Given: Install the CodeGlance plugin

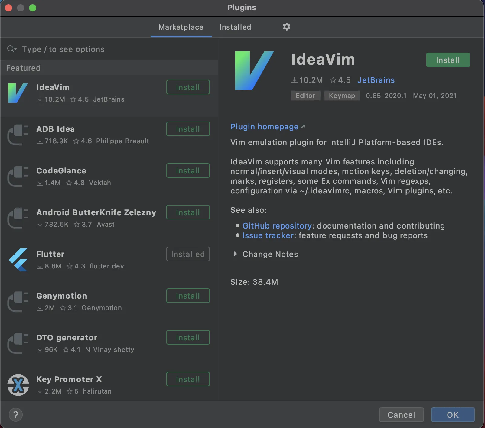Looking at the screenshot, I should 188,171.
